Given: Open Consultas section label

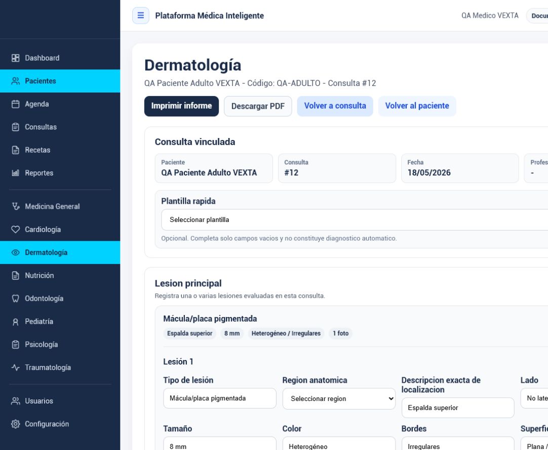Looking at the screenshot, I should [x=41, y=127].
